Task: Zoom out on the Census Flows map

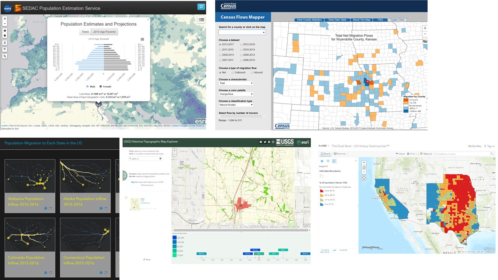Action: click(x=425, y=33)
